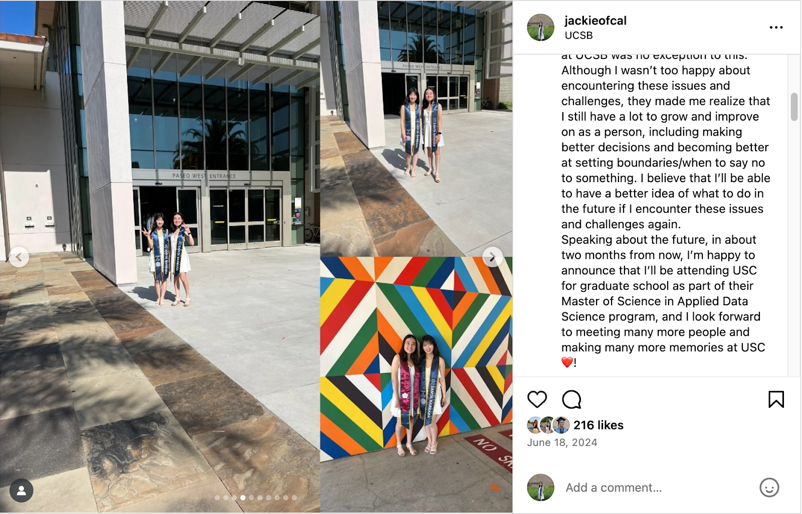Click the colorful mural photo
The width and height of the screenshot is (802, 514).
pyautogui.click(x=416, y=384)
